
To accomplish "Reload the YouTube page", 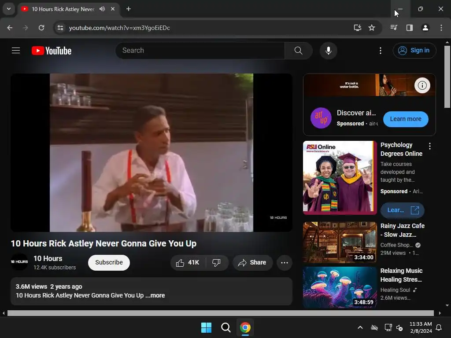I will (41, 28).
